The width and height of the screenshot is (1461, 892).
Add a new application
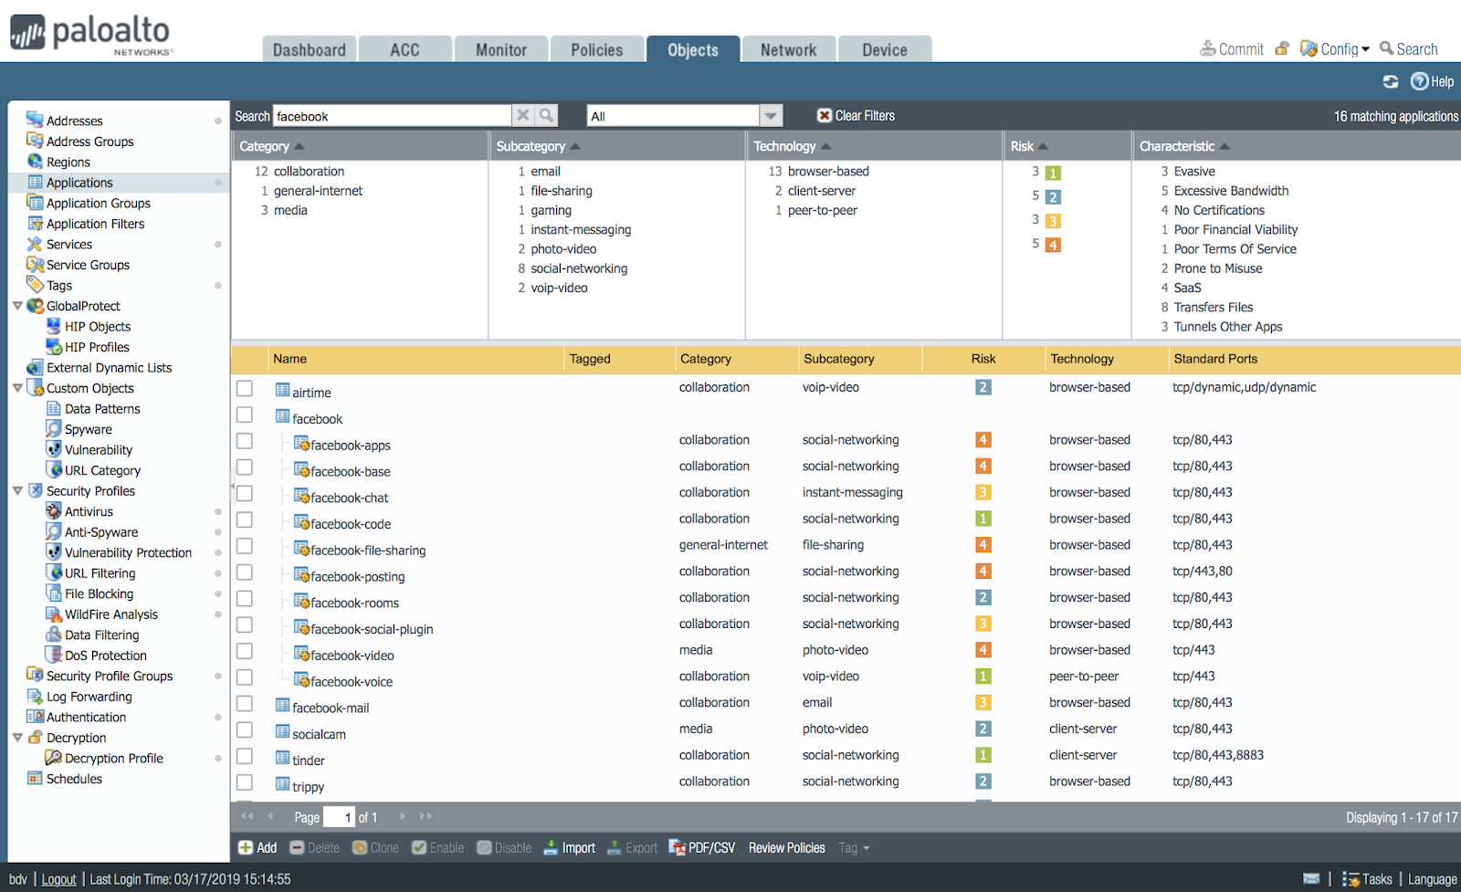pos(258,848)
